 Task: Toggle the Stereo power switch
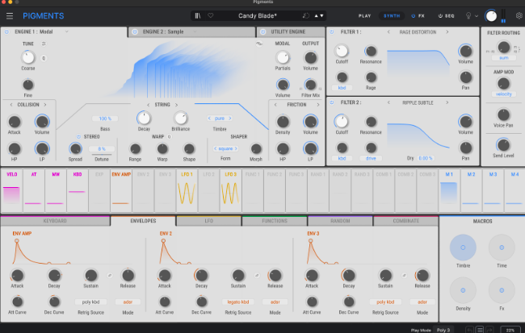point(78,137)
